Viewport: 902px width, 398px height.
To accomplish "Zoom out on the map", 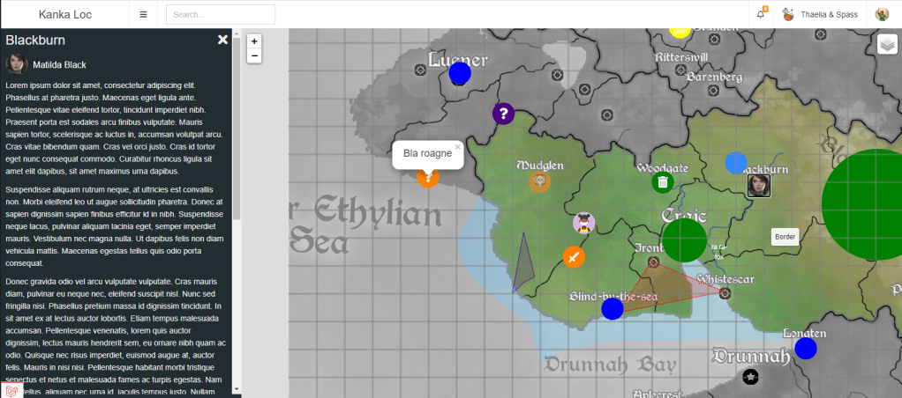I will (x=254, y=55).
